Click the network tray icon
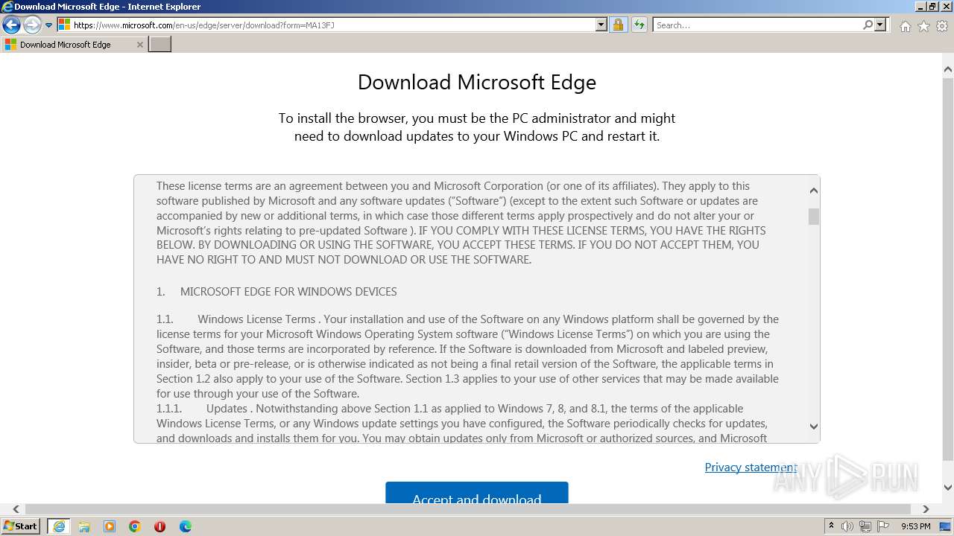 pyautogui.click(x=865, y=526)
